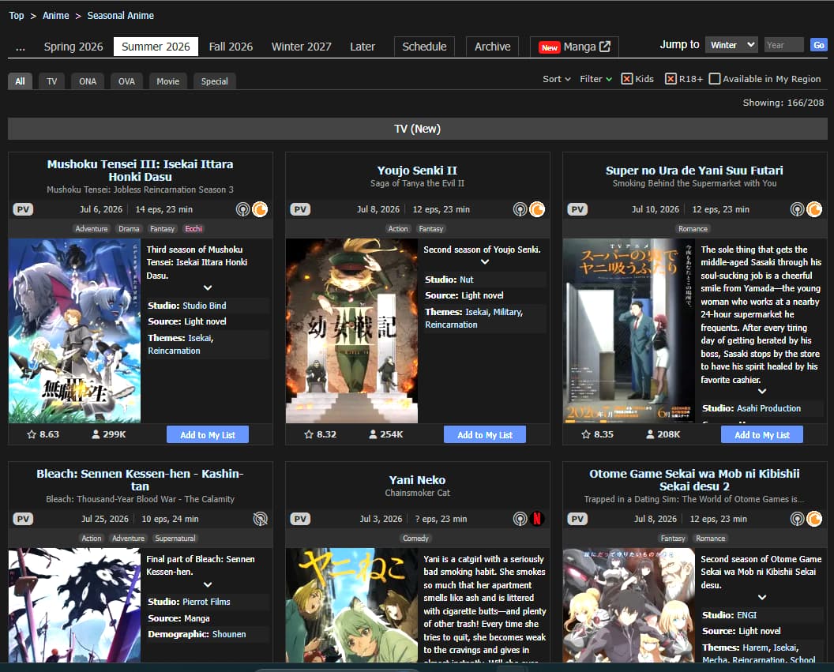Screen dimensions: 834x672
Task: Go to Winter 2027 season tab
Action: 302,47
